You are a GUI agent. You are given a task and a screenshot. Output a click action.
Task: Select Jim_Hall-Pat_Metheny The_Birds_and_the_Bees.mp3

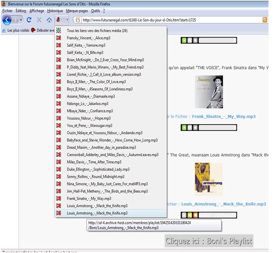click(x=111, y=191)
